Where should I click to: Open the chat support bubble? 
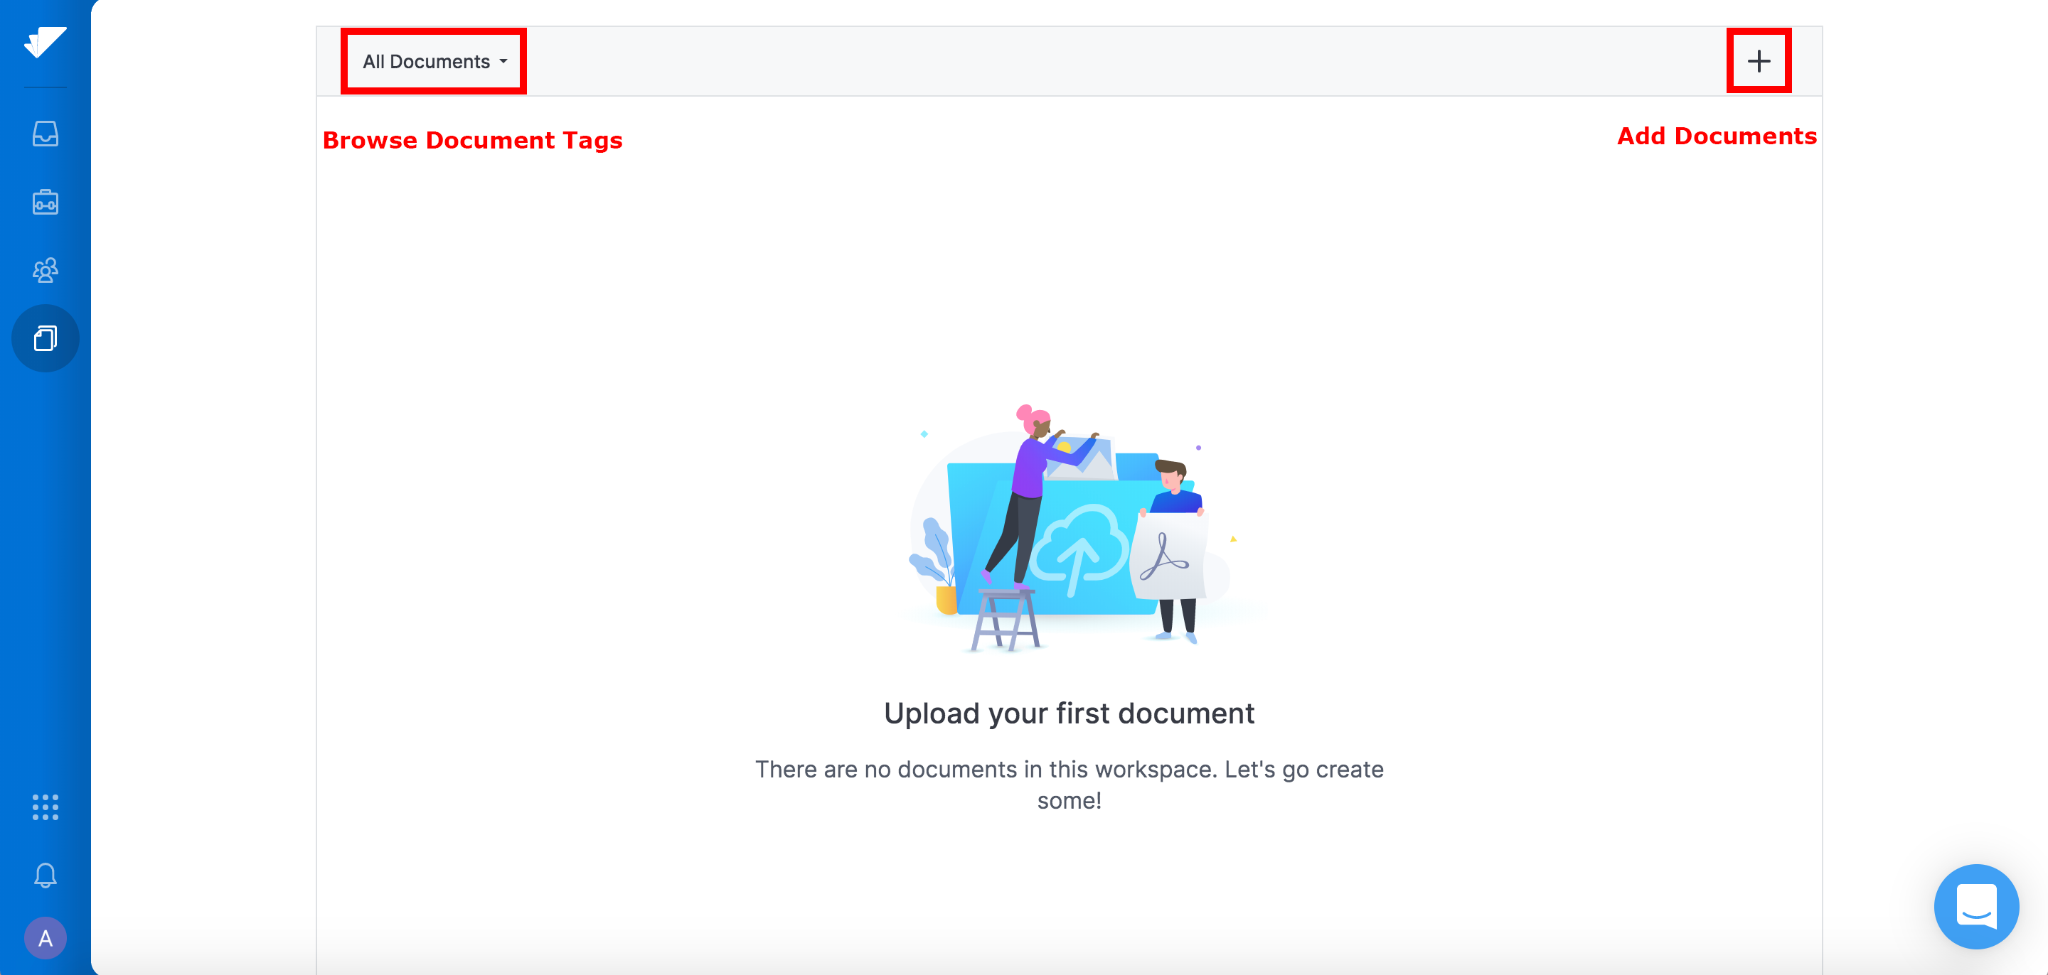tap(1976, 907)
